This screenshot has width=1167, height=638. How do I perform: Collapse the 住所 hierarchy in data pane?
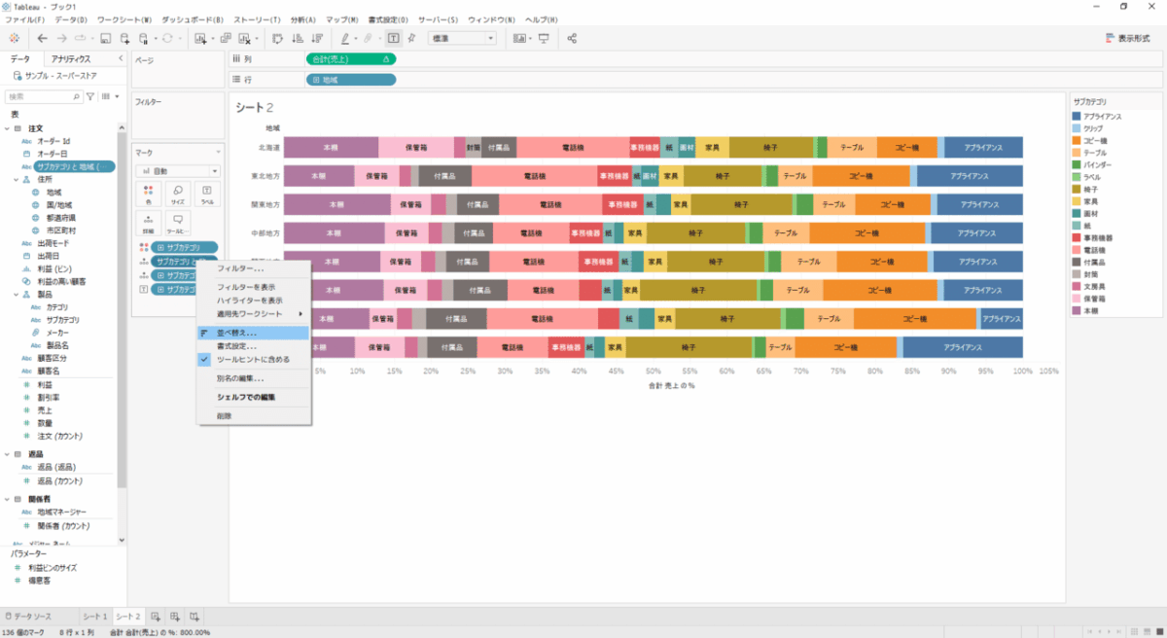point(17,180)
